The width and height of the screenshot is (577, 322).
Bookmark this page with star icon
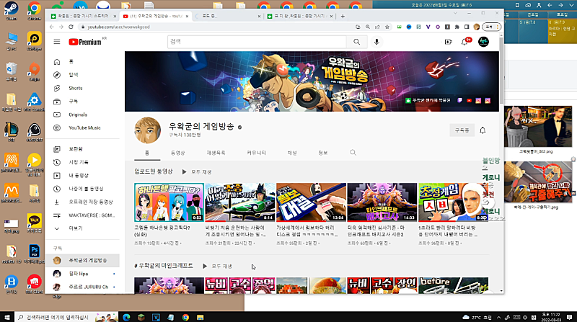click(387, 27)
